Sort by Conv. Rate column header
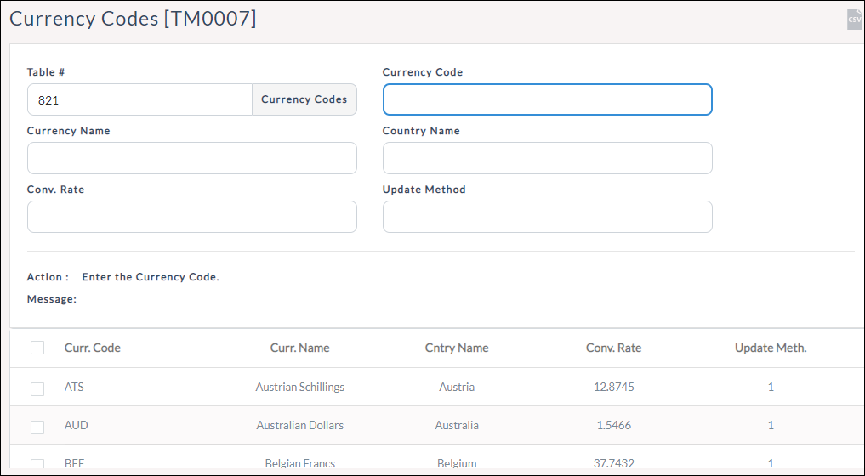 tap(613, 348)
